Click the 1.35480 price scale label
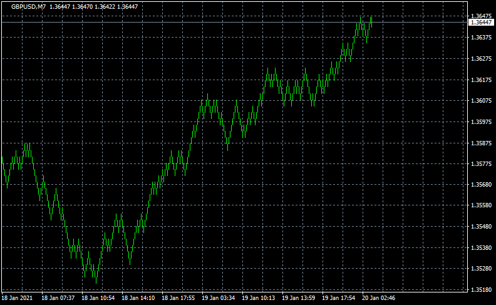496x305 pixels. click(x=481, y=227)
